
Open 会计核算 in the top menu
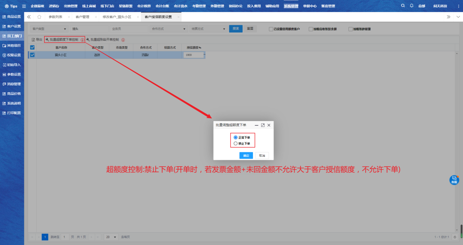coord(144,6)
